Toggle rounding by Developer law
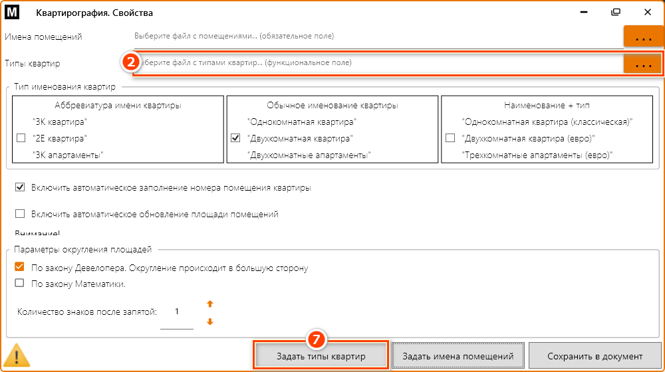 20,268
